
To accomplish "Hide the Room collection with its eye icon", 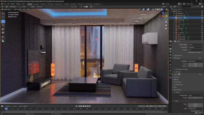I will [202, 11].
